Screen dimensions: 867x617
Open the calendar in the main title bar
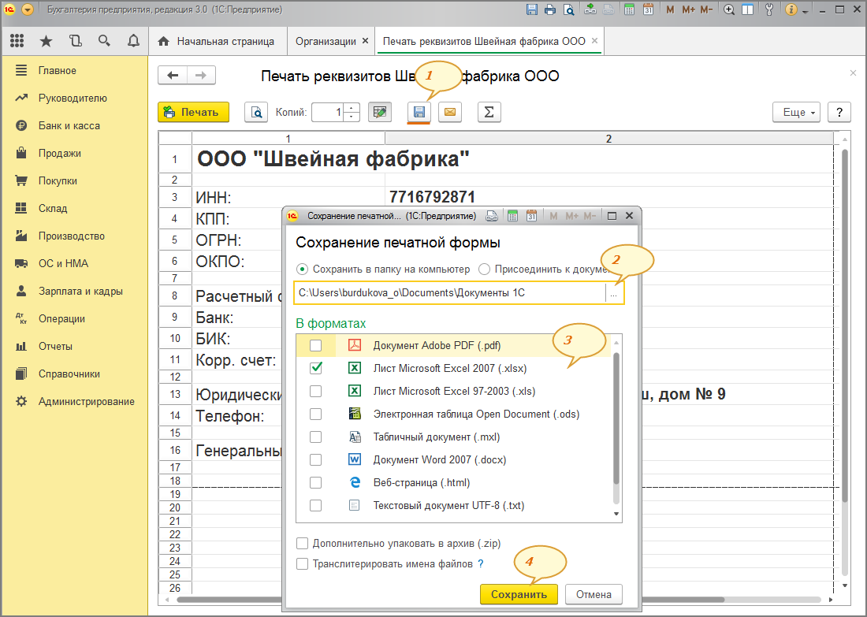click(x=648, y=9)
